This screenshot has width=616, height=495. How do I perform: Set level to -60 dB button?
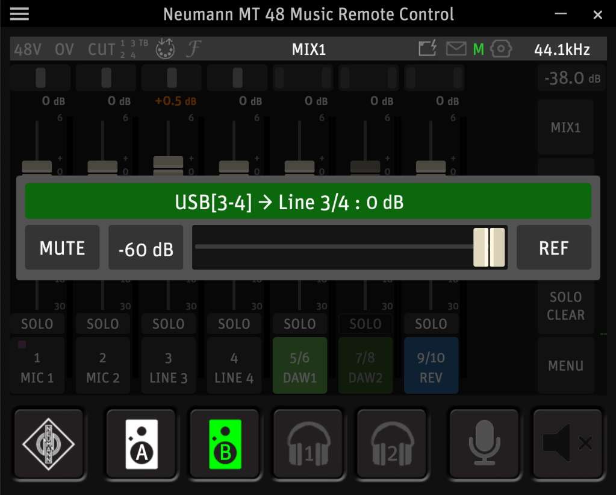(146, 248)
